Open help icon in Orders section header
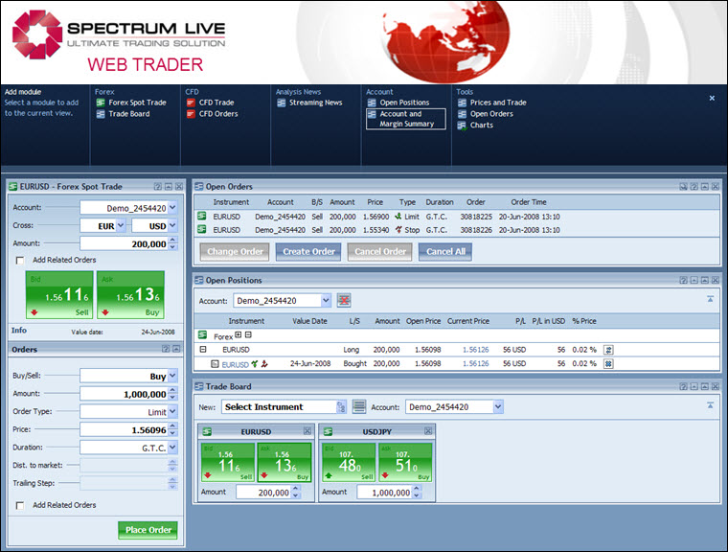 click(x=166, y=349)
